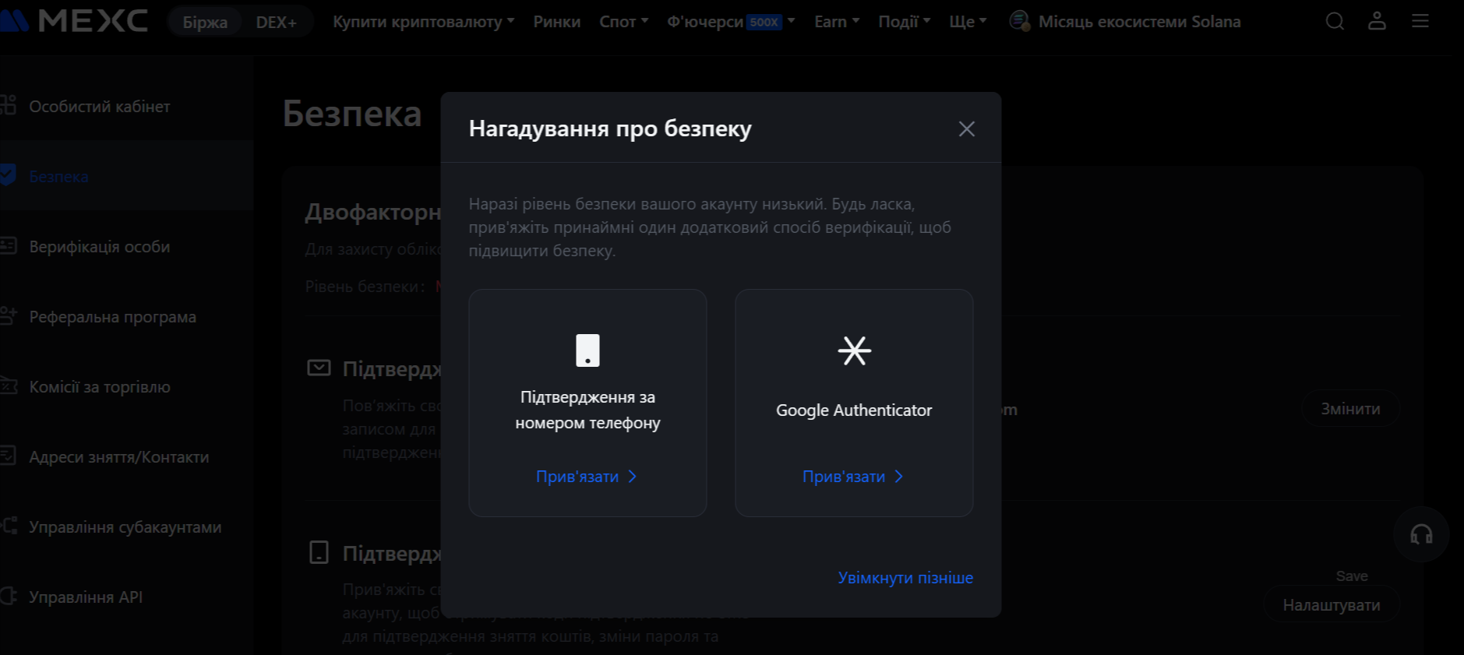This screenshot has width=1464, height=655.
Task: Open the Ринки menu item
Action: pyautogui.click(x=556, y=22)
